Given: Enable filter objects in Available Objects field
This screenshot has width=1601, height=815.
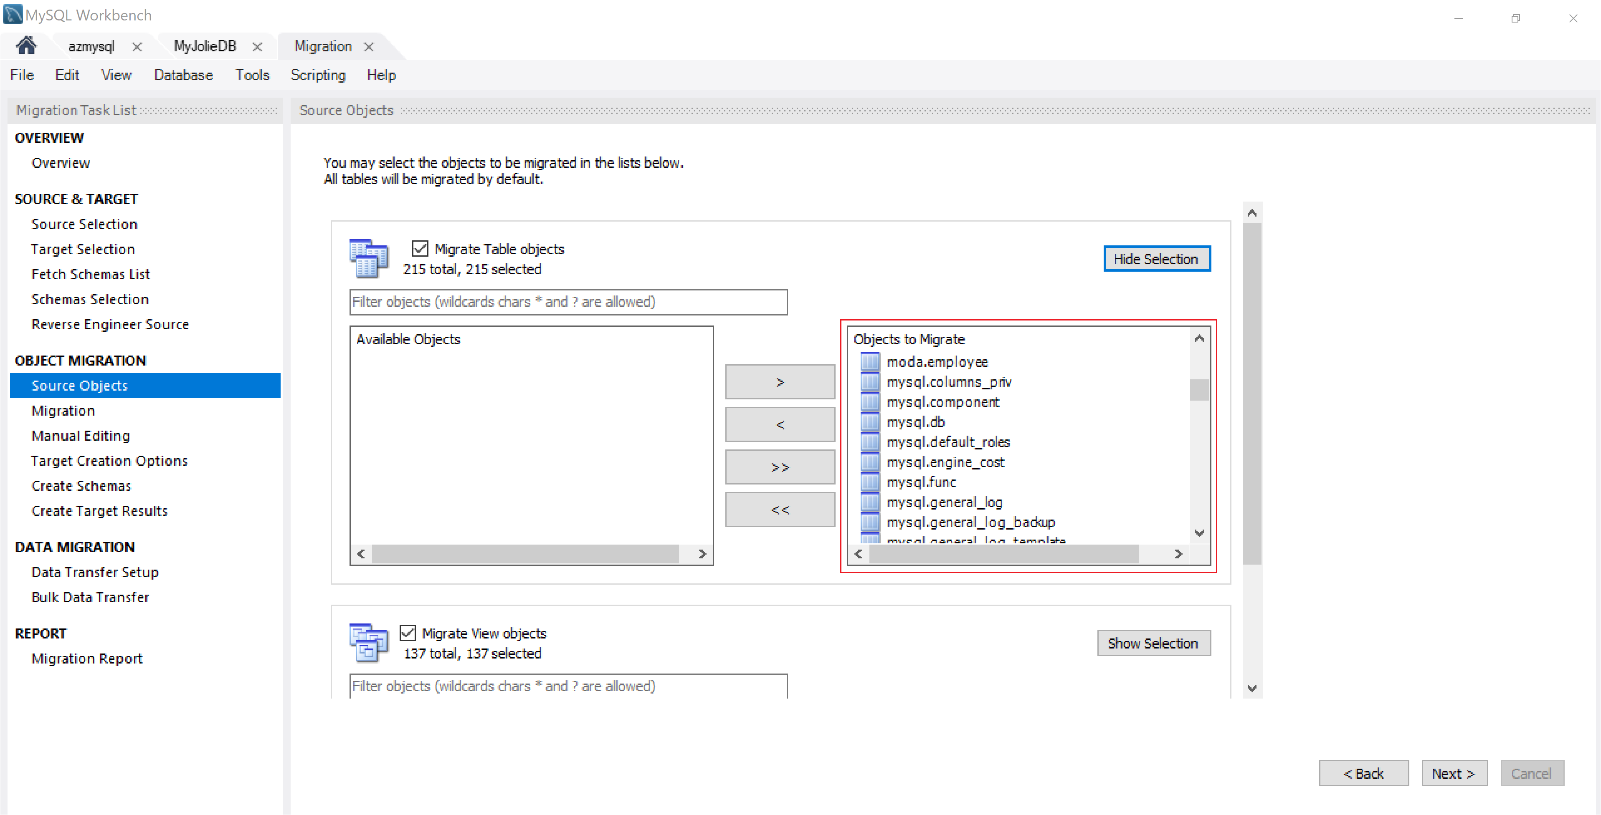Looking at the screenshot, I should coord(569,303).
